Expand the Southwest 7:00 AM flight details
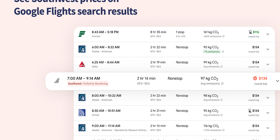The height and width of the screenshot is (140, 280). point(278,81)
